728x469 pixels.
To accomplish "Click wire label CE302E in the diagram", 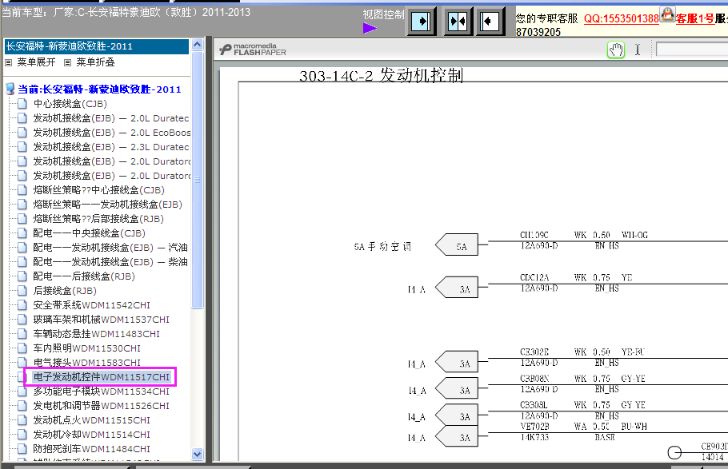I will pyautogui.click(x=534, y=352).
